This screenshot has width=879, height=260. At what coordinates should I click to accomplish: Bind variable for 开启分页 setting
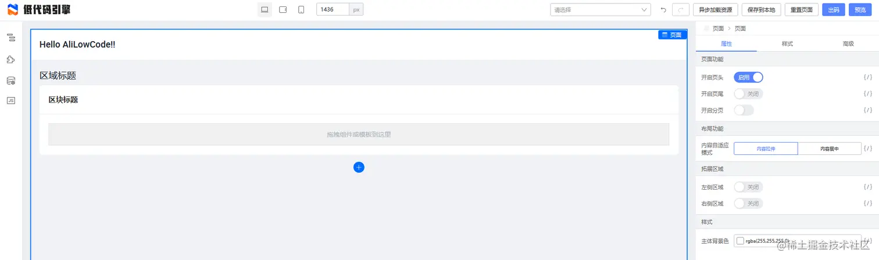[x=867, y=110]
